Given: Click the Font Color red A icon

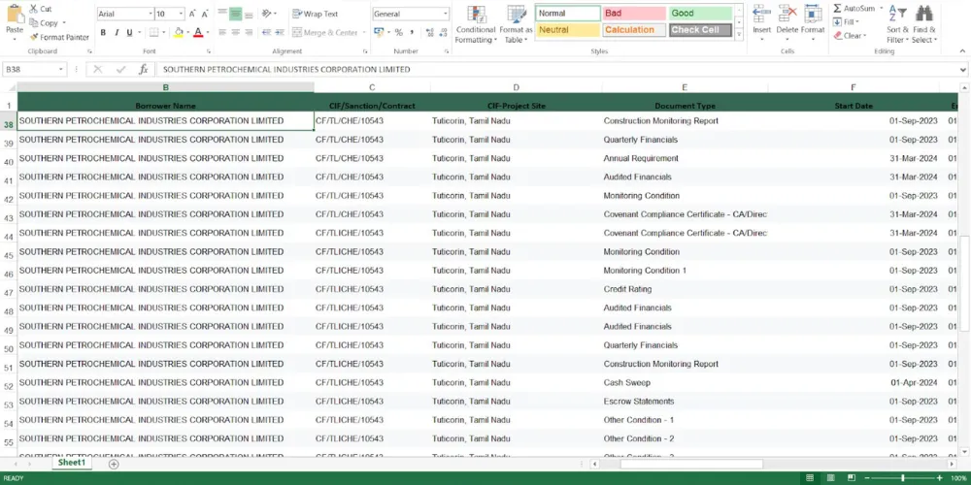Looking at the screenshot, I should click(x=198, y=32).
